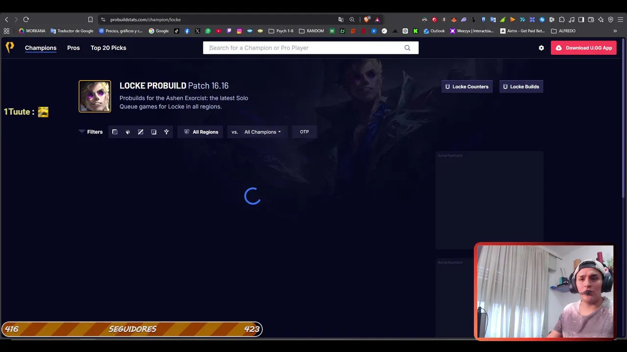Open Twitch bookmark icon
Viewport: 627px width, 352px height.
(229, 31)
